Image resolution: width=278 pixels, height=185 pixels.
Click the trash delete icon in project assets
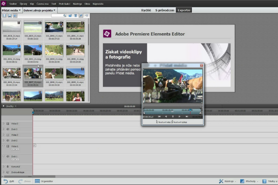point(76,16)
